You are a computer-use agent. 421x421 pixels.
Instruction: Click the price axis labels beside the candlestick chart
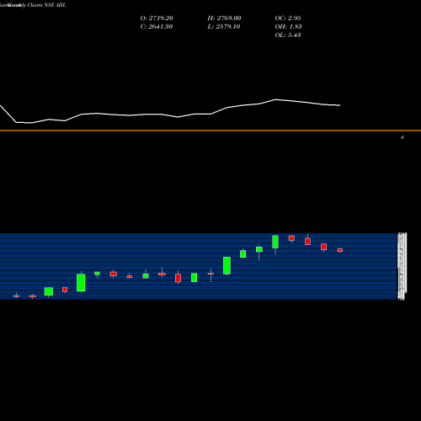pyautogui.click(x=402, y=266)
